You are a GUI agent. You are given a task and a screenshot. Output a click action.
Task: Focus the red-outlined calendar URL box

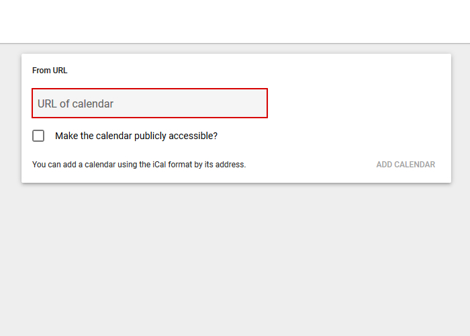150,103
